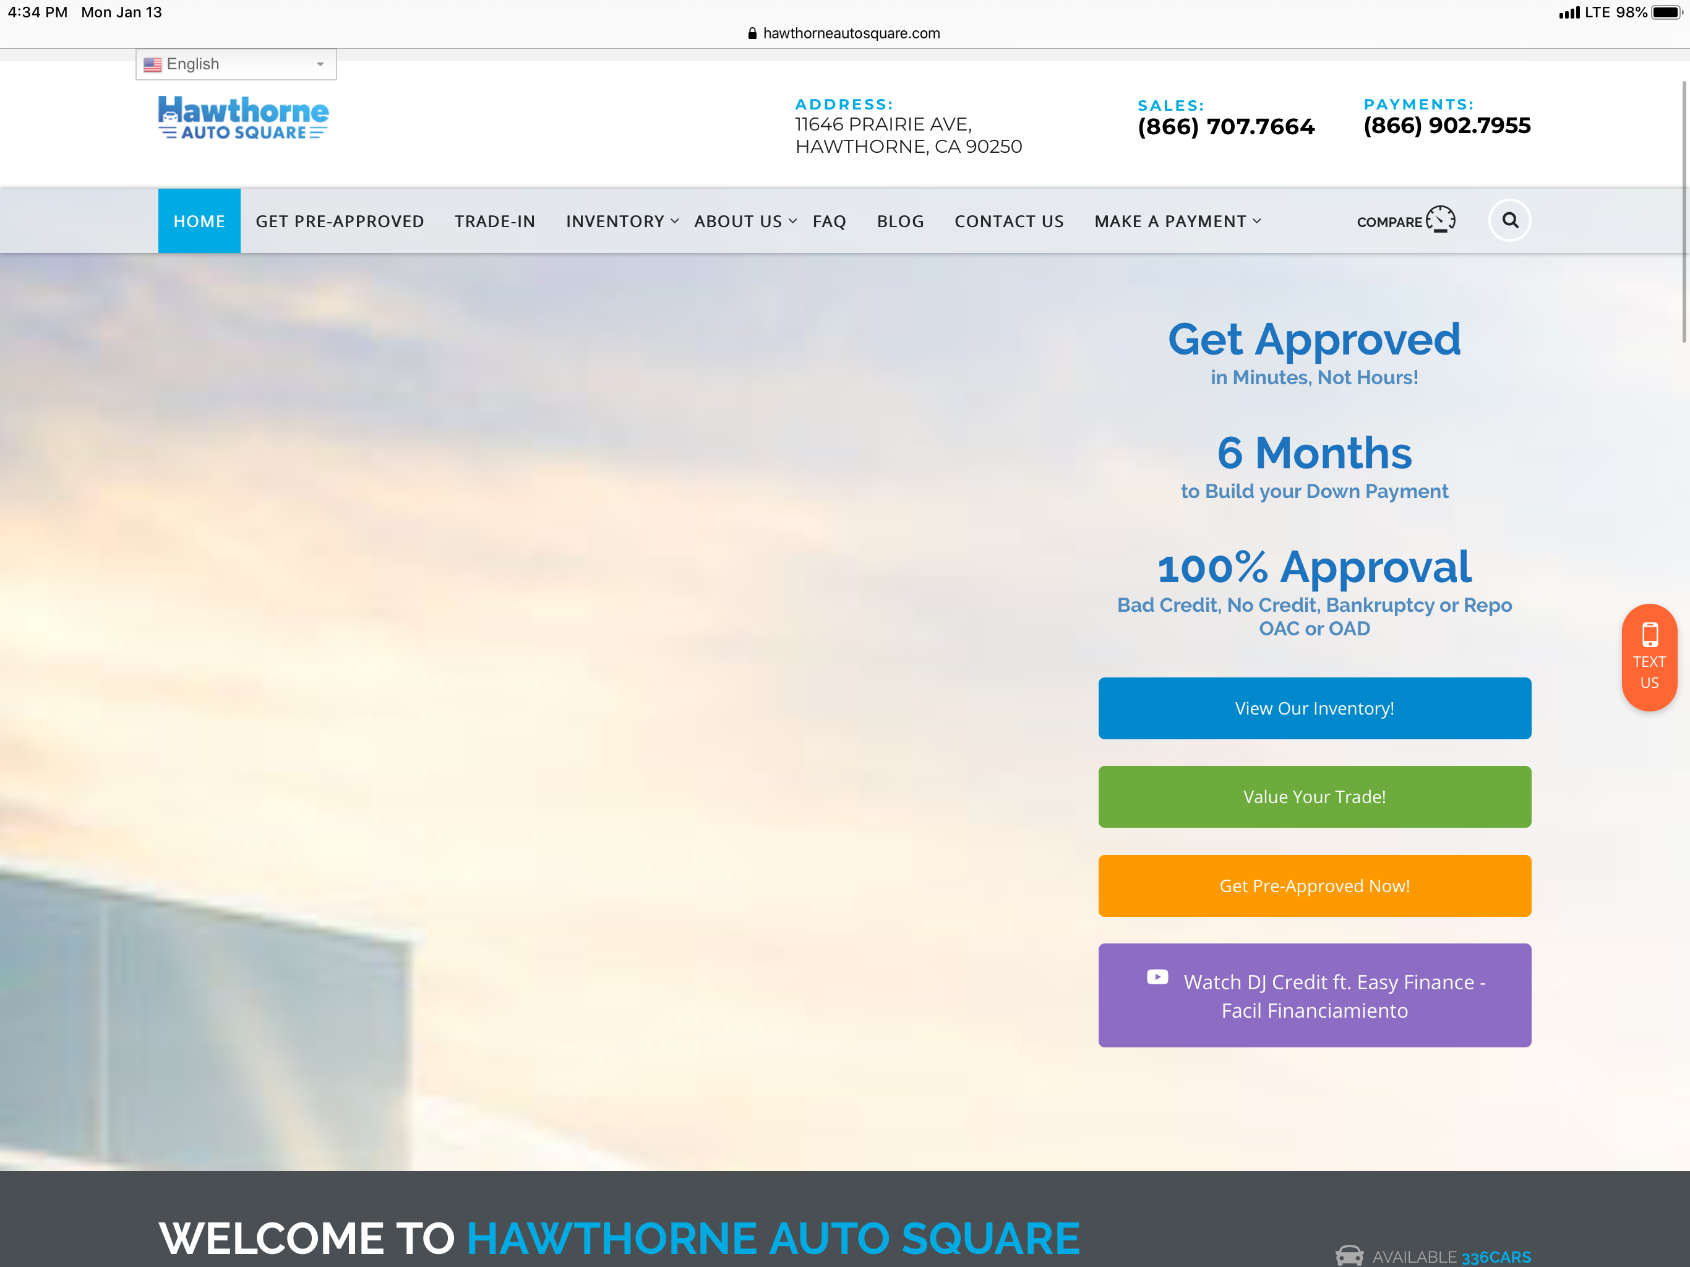Image resolution: width=1690 pixels, height=1267 pixels.
Task: Click Value Your Trade! button
Action: [1314, 797]
